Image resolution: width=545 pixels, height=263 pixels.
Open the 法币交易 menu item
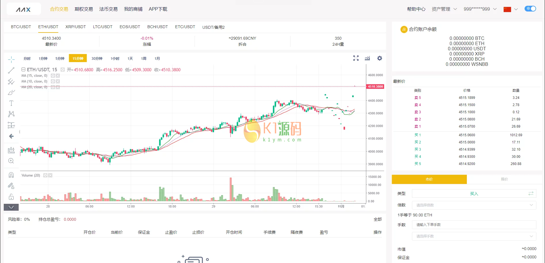coord(108,9)
